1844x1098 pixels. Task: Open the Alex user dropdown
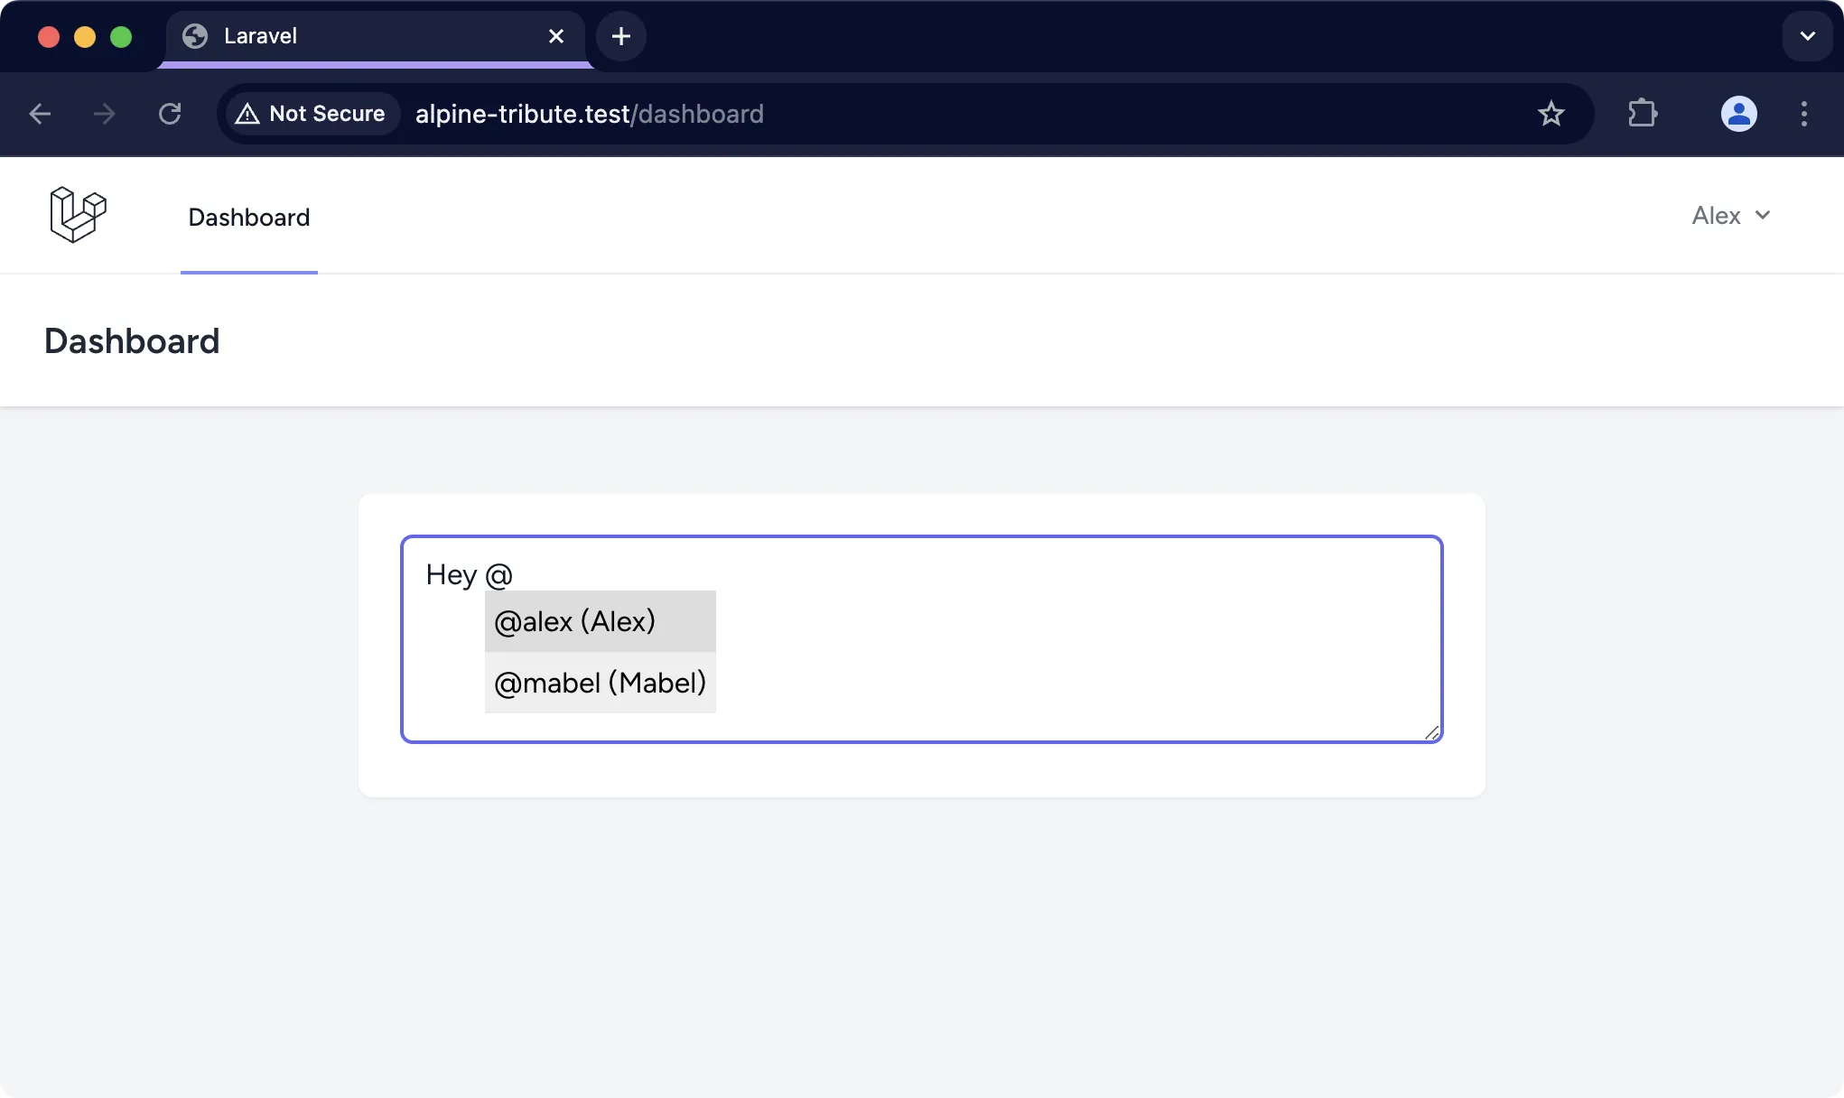pos(1731,216)
